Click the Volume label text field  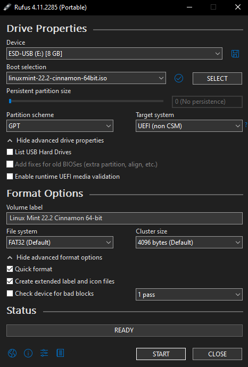125,218
